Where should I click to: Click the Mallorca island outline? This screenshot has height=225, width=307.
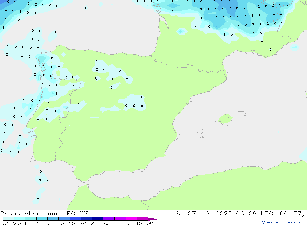point(224,120)
